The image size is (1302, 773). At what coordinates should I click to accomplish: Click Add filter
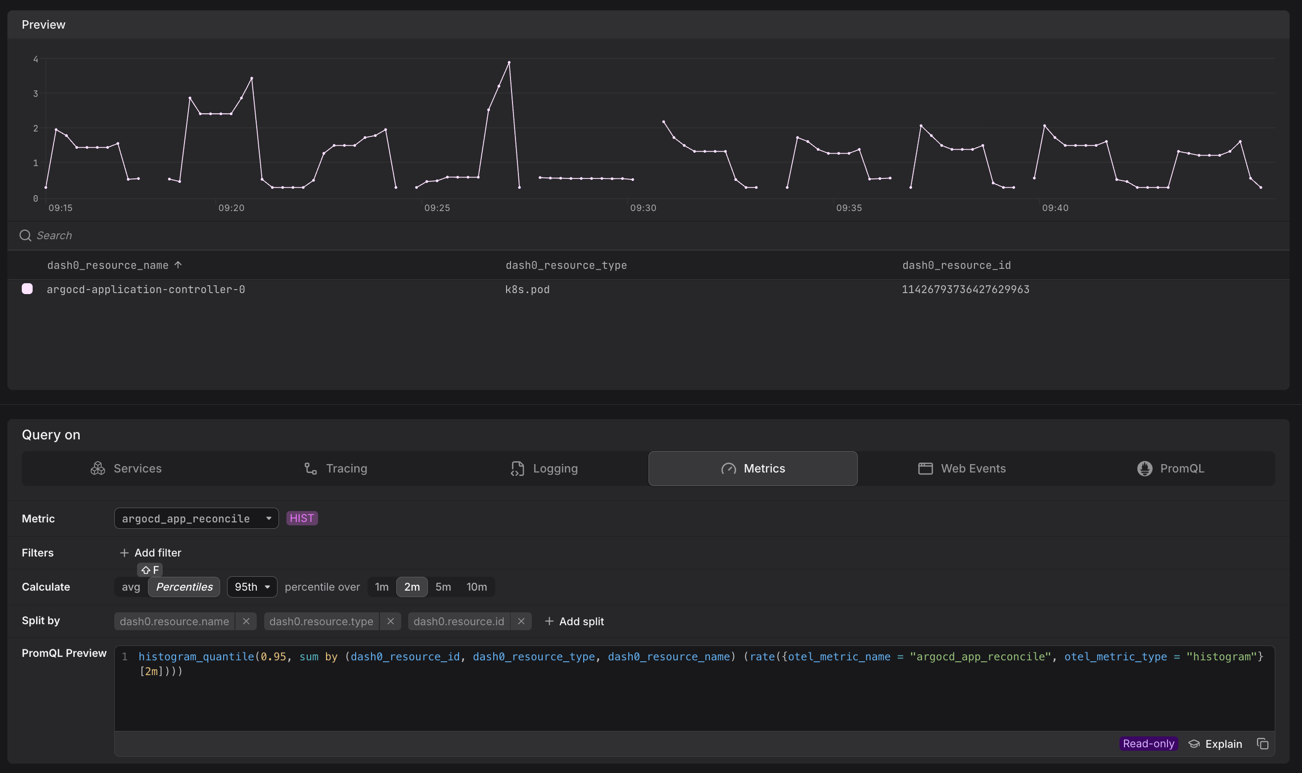[150, 552]
